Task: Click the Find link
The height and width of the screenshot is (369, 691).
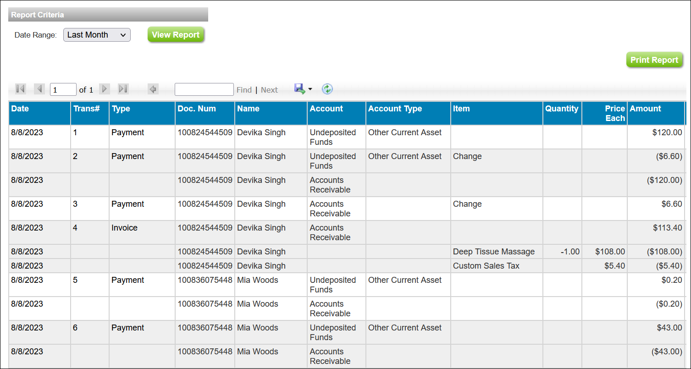Action: [x=244, y=90]
